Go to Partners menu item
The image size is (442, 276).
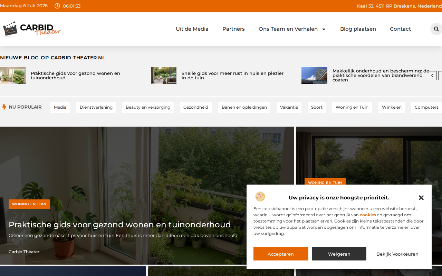tap(233, 29)
